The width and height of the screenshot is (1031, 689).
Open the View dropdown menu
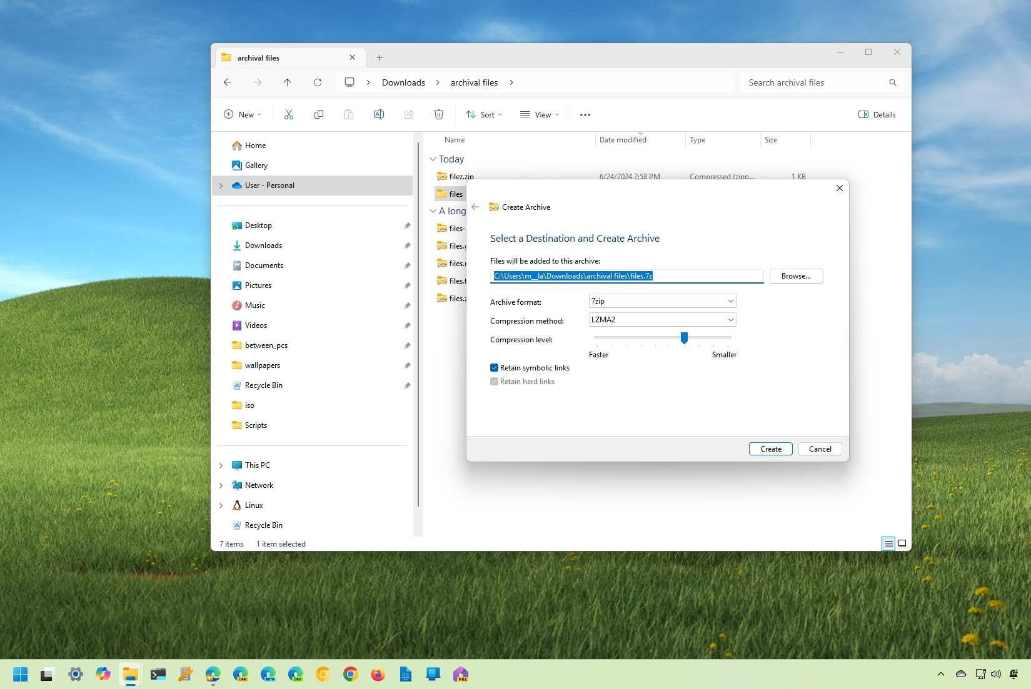(540, 115)
